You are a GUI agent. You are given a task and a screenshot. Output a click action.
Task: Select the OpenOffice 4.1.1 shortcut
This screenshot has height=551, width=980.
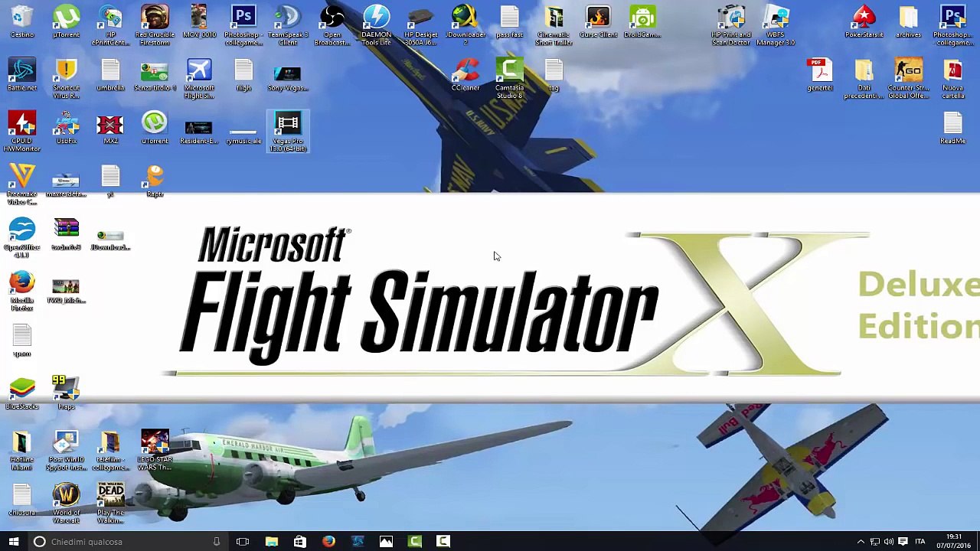pyautogui.click(x=22, y=237)
